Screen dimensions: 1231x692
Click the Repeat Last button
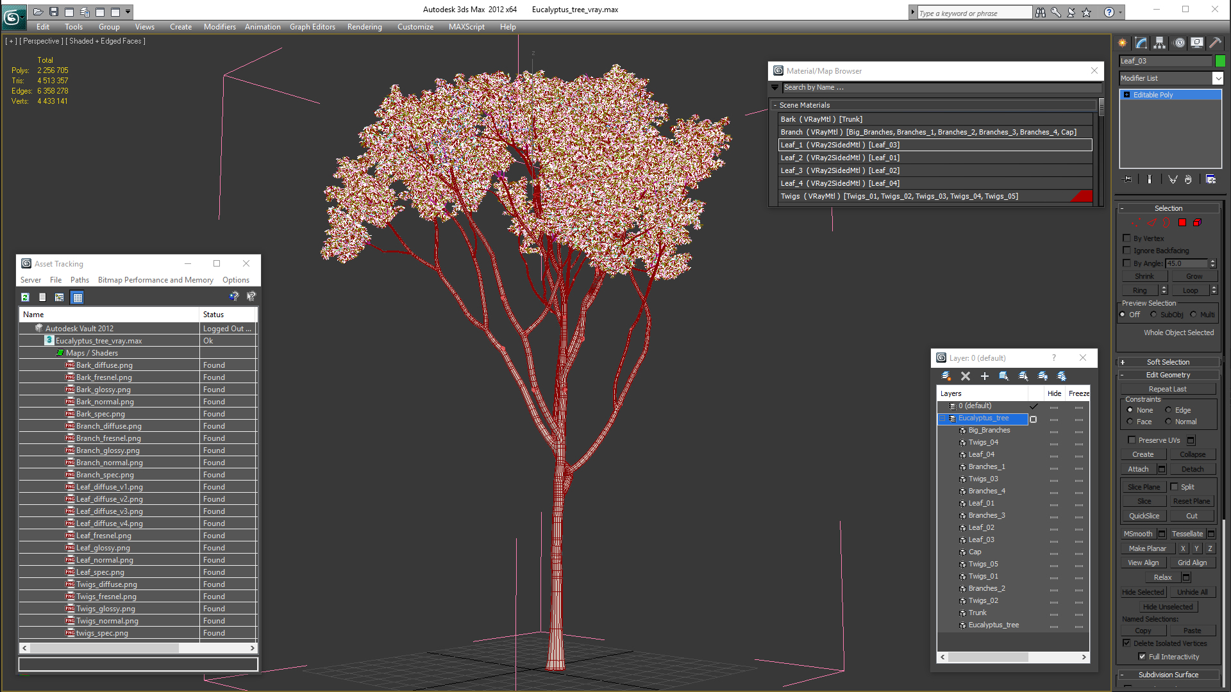(x=1168, y=389)
